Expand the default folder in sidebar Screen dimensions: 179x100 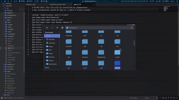(x=4, y=11)
